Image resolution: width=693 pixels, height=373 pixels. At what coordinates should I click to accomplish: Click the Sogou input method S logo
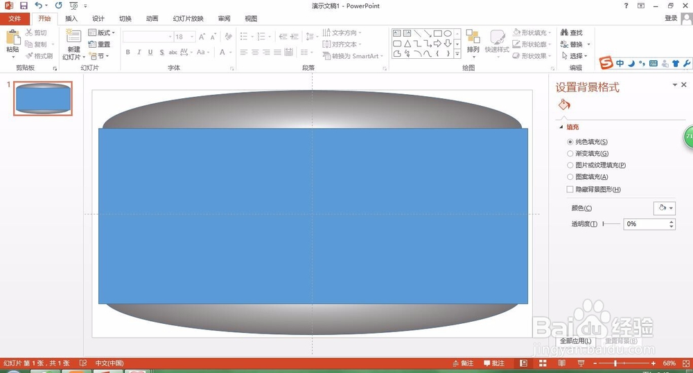click(x=606, y=63)
